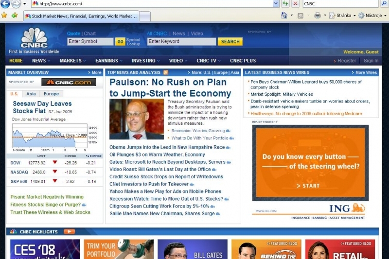The image size is (389, 259).
Task: Click video icon beside Fitness Stocks: Binge or Purge
Action: [84, 205]
